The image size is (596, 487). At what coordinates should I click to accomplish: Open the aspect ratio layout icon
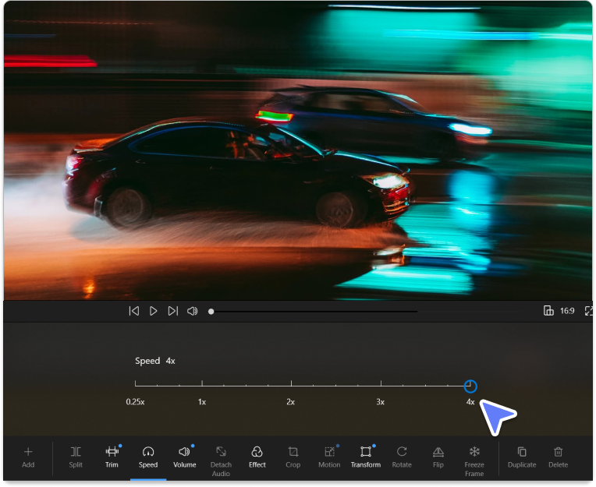click(x=548, y=311)
